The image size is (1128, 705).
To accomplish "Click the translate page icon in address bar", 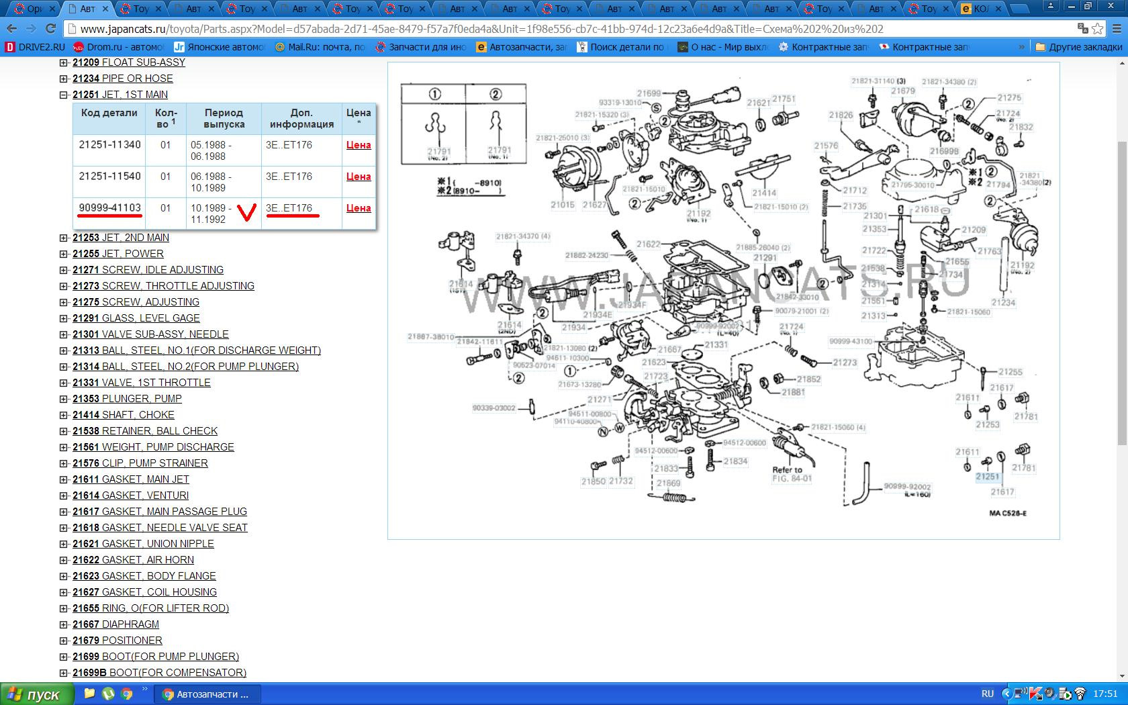I will click(1082, 29).
